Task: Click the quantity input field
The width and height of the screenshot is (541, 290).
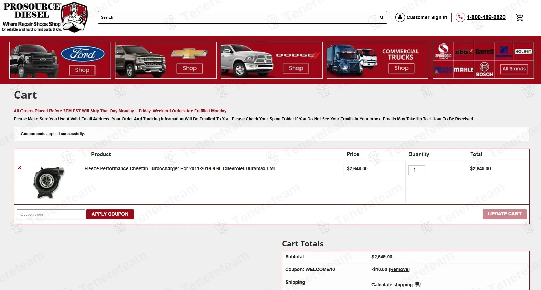Action: coord(416,170)
